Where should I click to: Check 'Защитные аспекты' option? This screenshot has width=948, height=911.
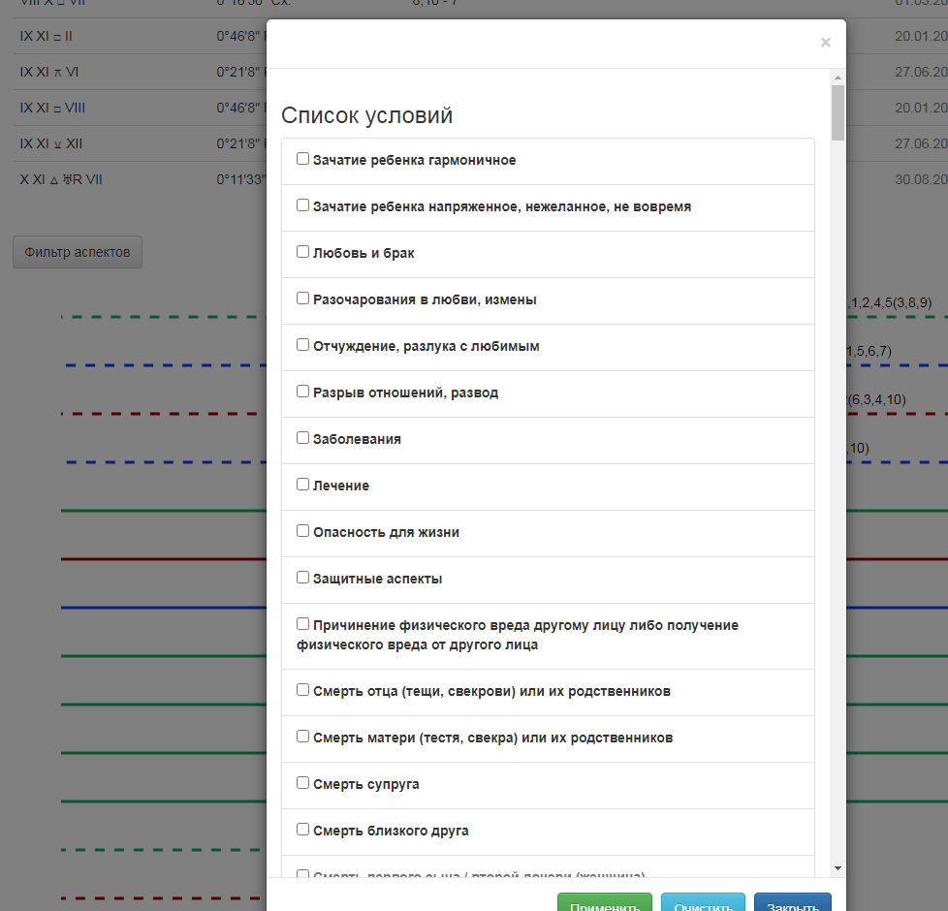pos(303,578)
